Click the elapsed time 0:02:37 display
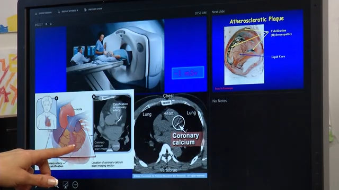Viewport: 339px width, 190px height. [x=39, y=25]
